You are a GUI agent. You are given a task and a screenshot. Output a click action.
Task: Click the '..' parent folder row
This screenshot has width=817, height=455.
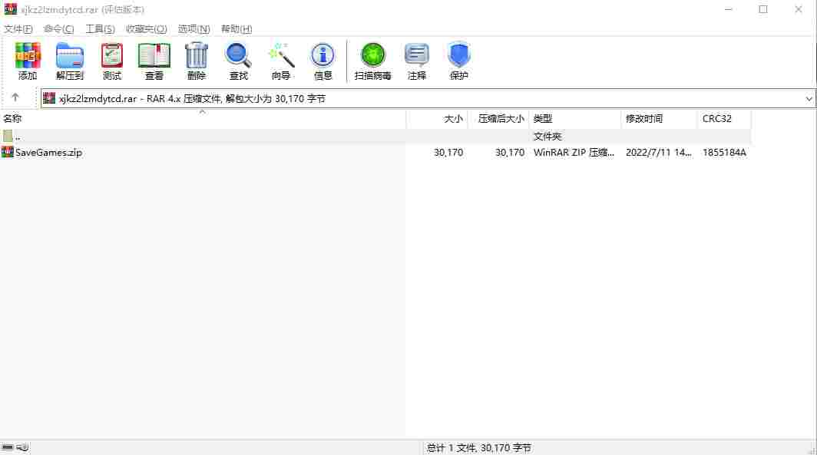click(x=375, y=137)
